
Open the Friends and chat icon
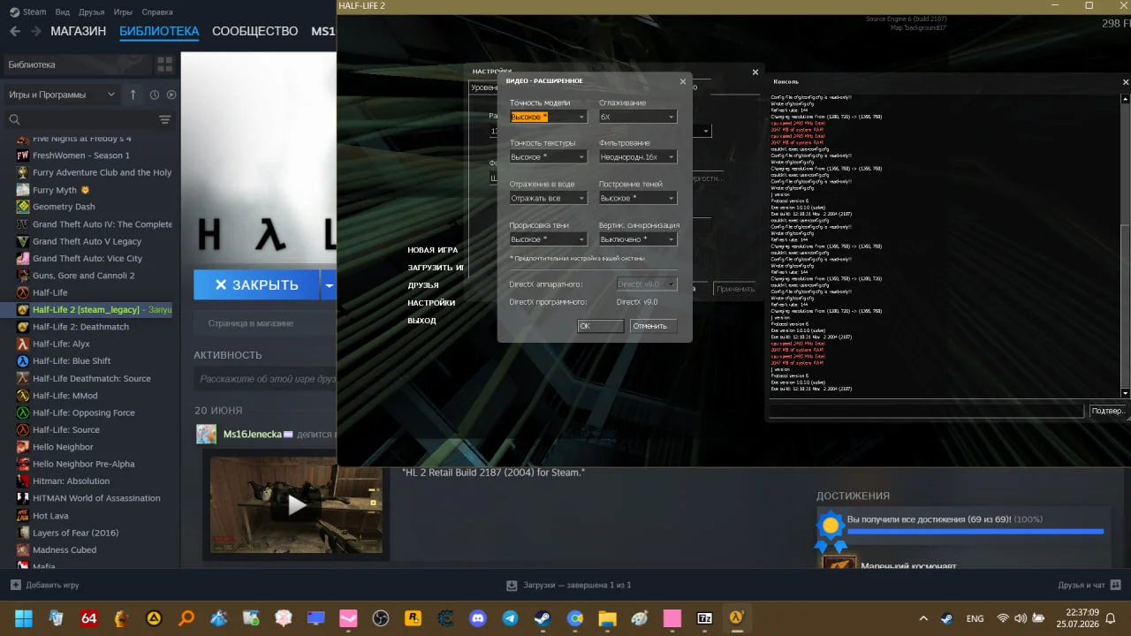coord(1116,585)
